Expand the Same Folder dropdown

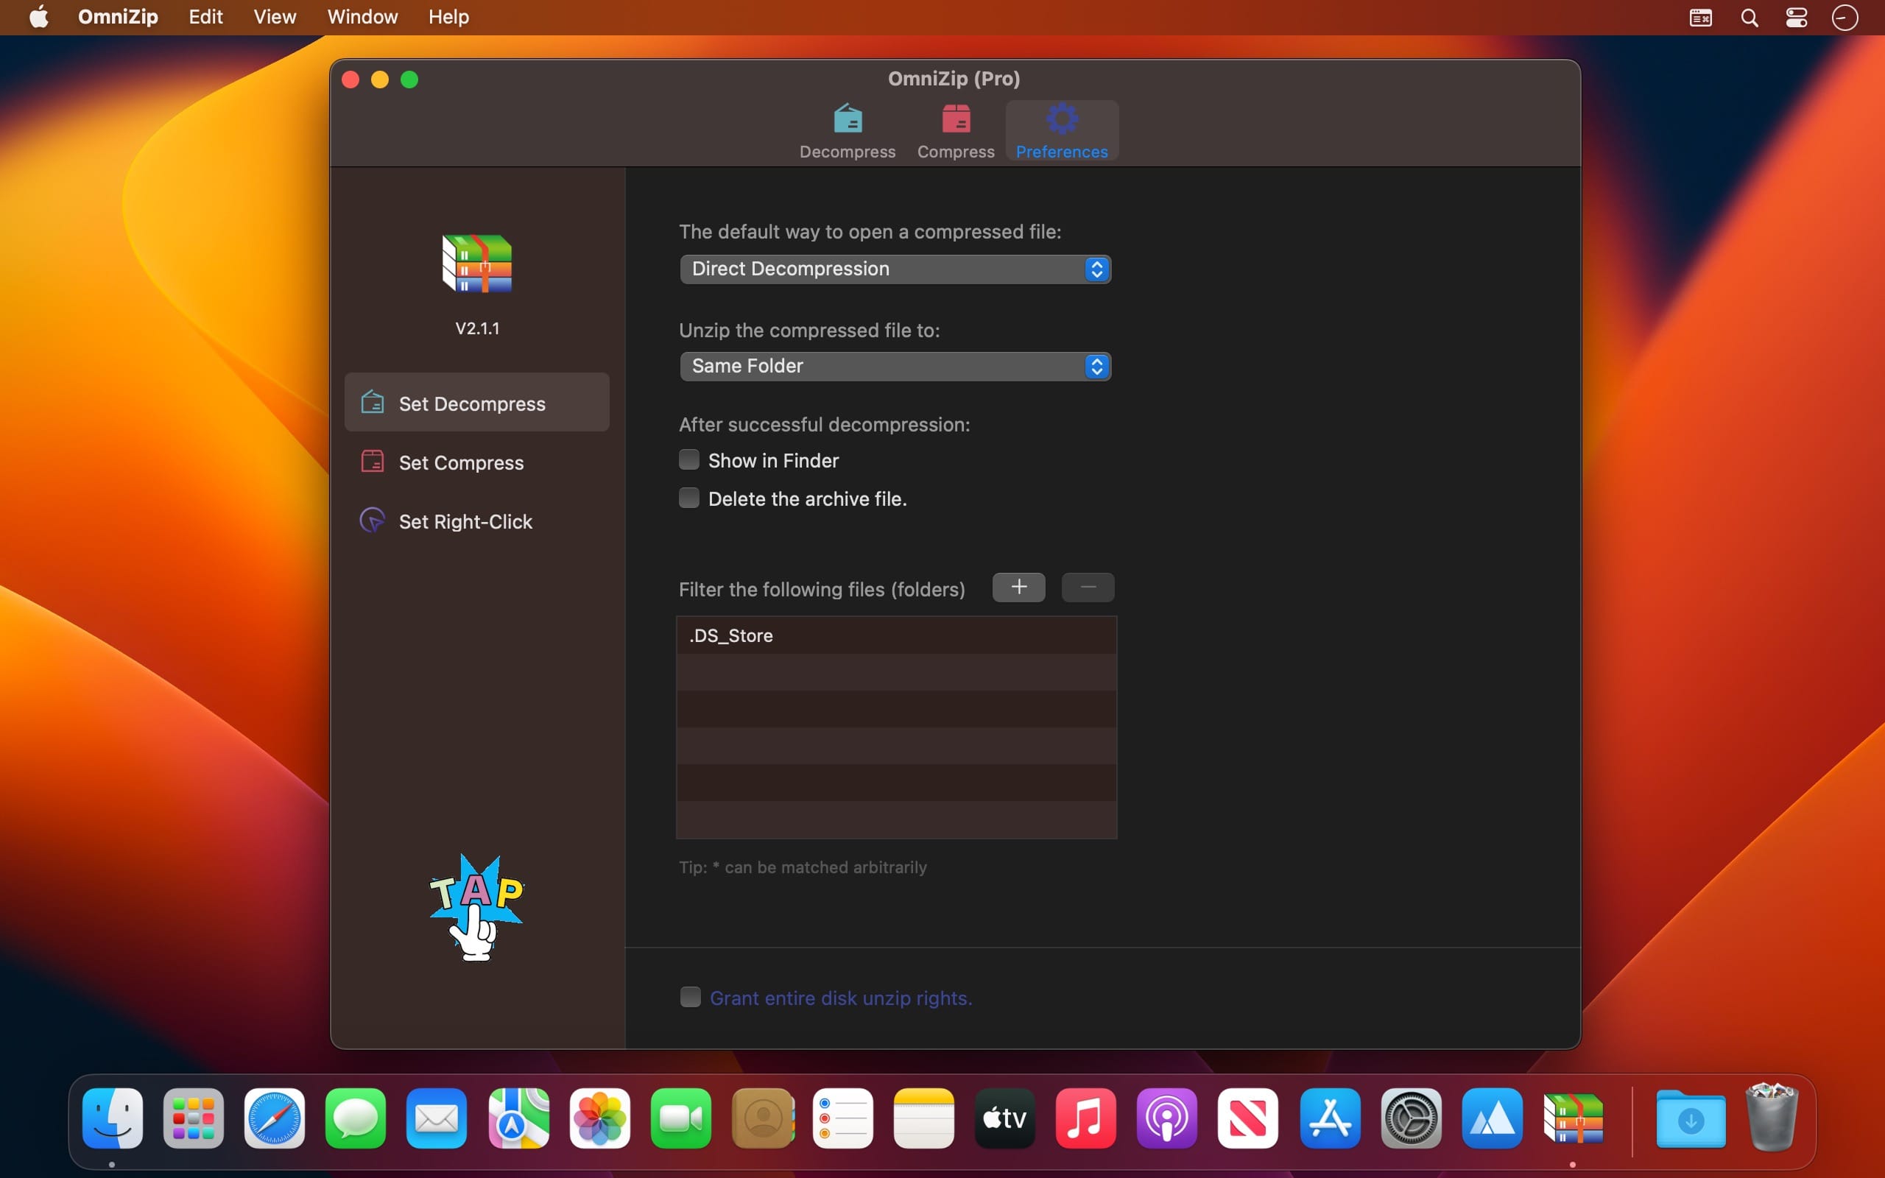[x=895, y=366]
